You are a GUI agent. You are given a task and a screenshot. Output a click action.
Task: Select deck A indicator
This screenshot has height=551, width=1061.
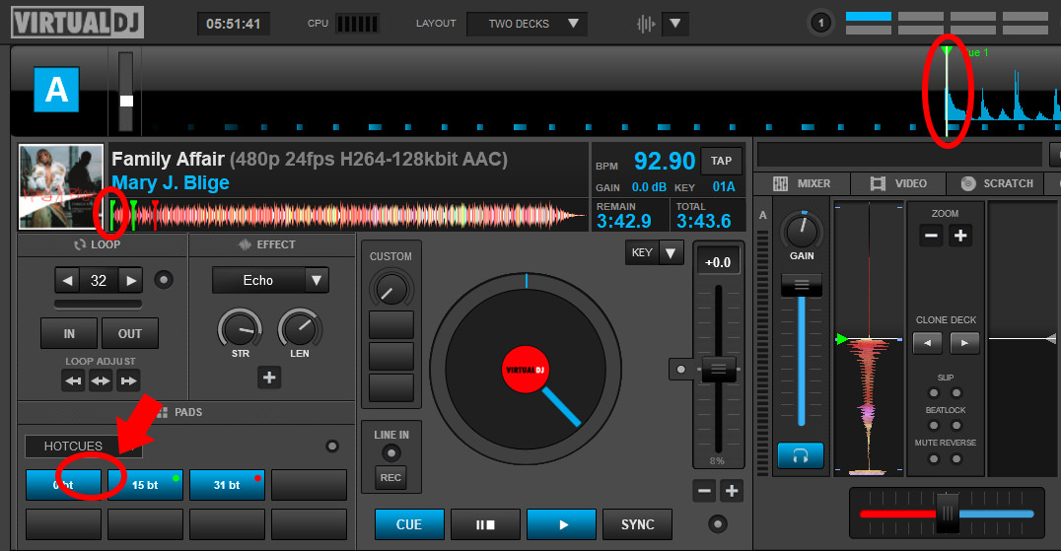(x=56, y=90)
